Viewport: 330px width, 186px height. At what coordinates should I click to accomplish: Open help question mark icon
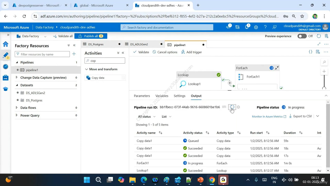(265, 27)
